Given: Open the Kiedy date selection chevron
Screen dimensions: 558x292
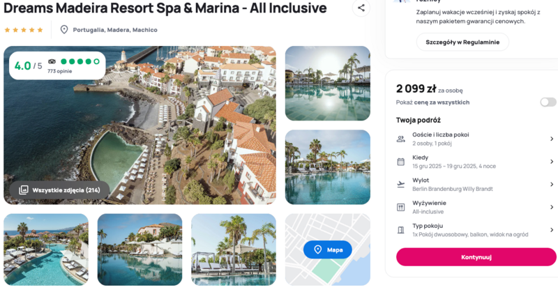Looking at the screenshot, I should click(551, 162).
